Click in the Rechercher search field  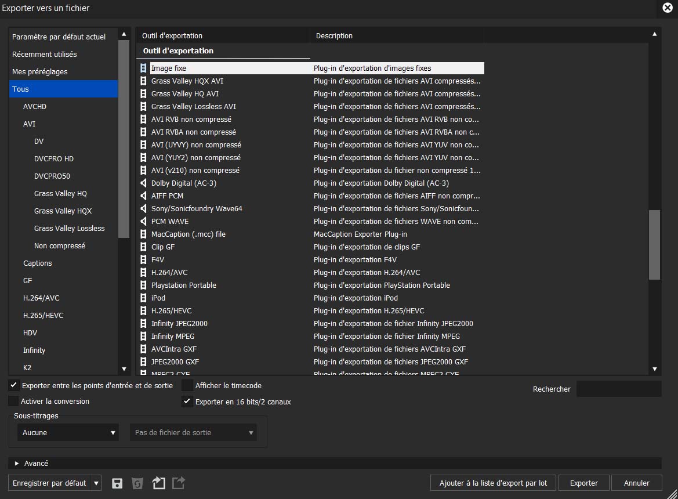click(619, 389)
